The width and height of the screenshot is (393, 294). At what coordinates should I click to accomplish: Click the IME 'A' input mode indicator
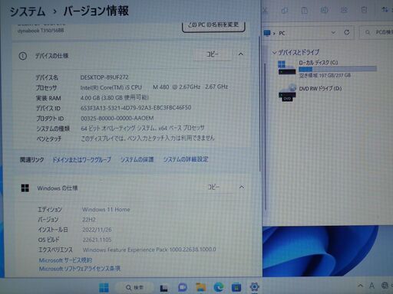(x=372, y=286)
